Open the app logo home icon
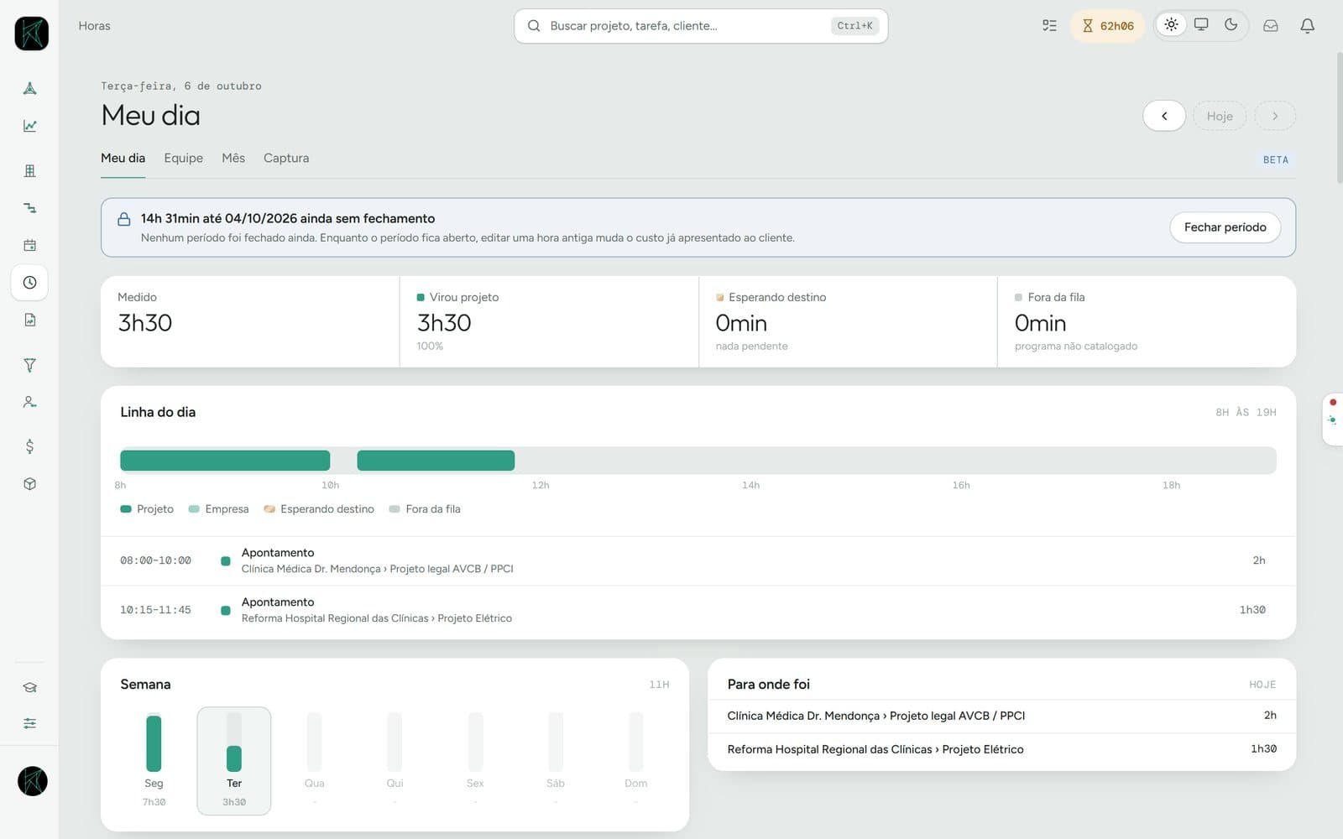Screen dimensions: 1343x839 [31, 34]
